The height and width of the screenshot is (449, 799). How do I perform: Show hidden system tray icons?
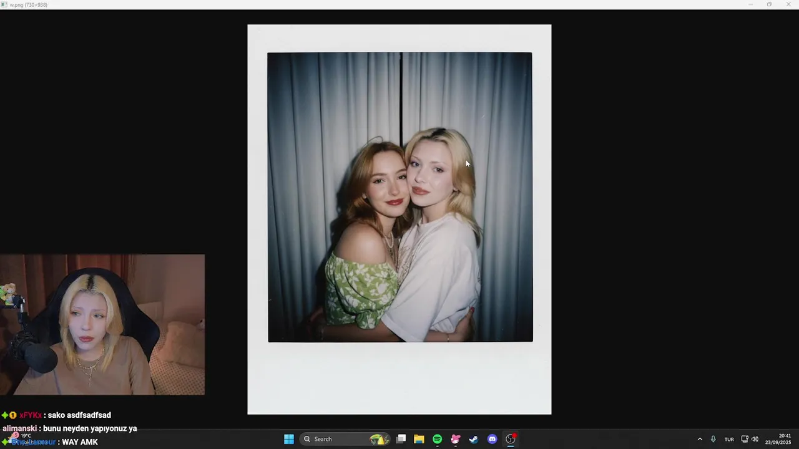click(x=700, y=439)
